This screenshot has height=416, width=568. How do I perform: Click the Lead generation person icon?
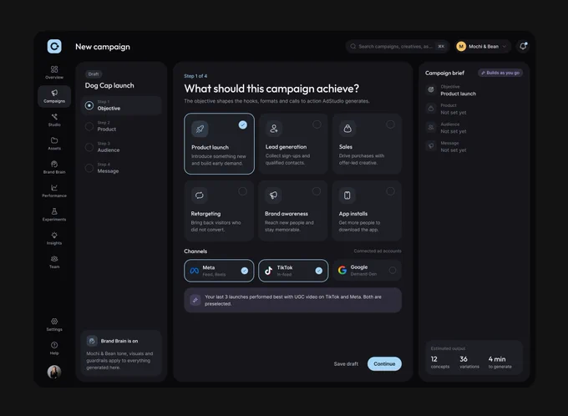pyautogui.click(x=274, y=129)
